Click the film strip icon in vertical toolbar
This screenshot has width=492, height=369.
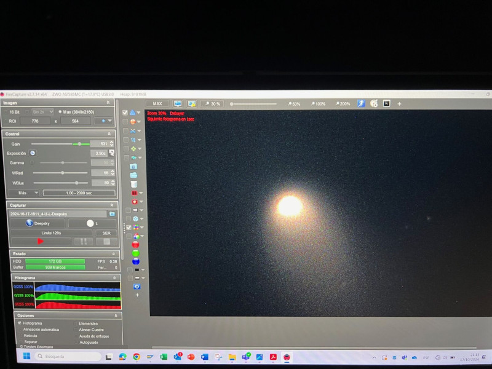click(x=135, y=210)
